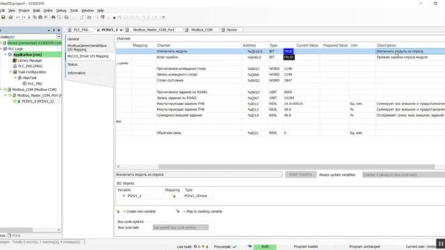
Task: Open the View menu
Action: click(x=12, y=10)
